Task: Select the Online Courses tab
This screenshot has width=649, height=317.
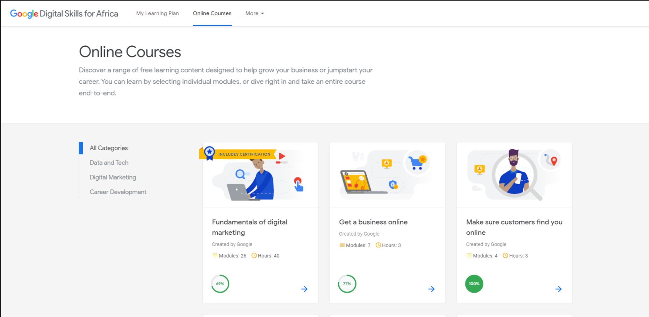Action: point(212,13)
